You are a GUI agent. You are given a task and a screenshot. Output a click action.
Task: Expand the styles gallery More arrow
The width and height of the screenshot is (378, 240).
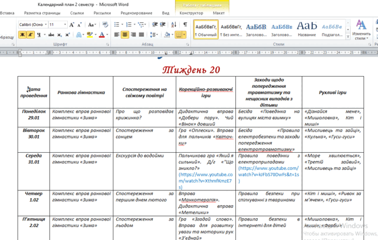348,37
